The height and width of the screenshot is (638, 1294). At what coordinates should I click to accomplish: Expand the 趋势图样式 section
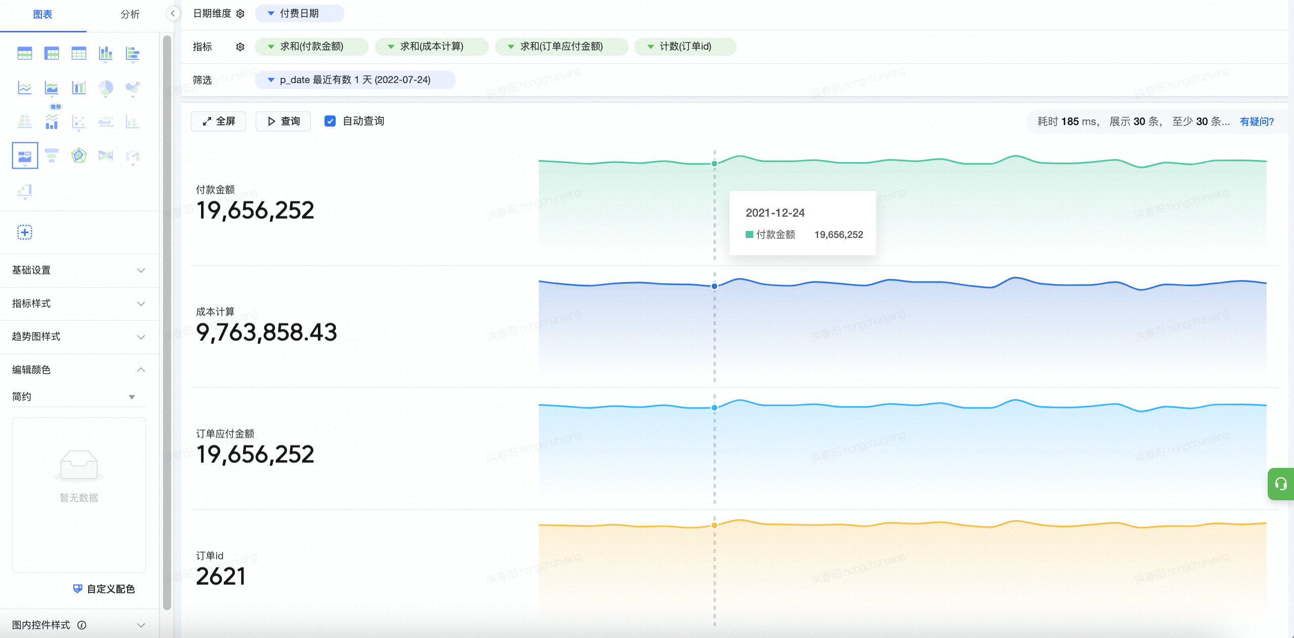pyautogui.click(x=79, y=337)
